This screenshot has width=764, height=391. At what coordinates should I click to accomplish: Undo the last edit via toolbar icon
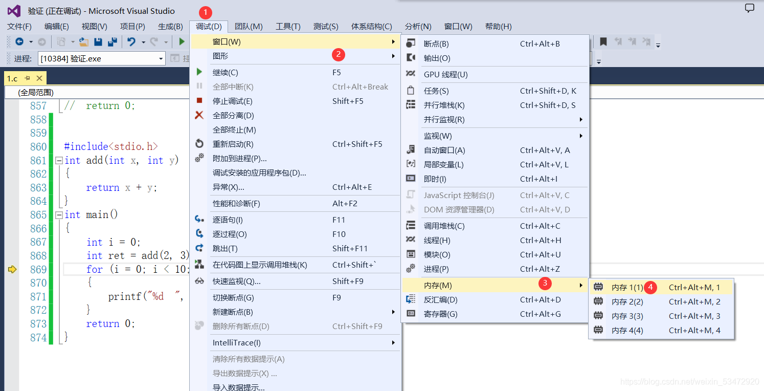tap(131, 42)
